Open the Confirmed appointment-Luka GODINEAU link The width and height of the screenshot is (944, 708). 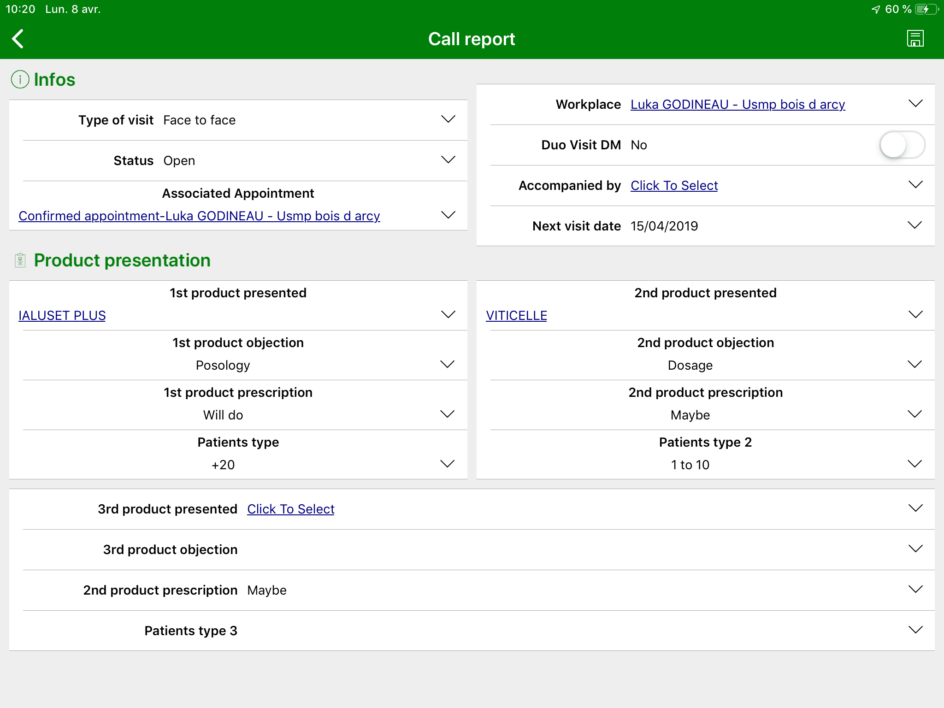tap(199, 216)
